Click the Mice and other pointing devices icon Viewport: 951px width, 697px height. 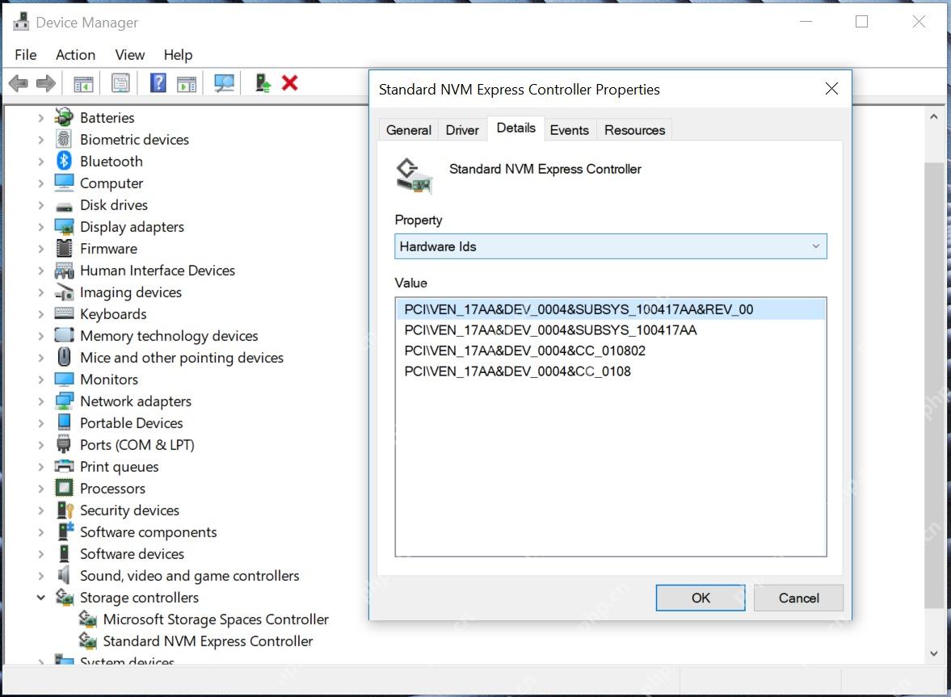tap(64, 357)
